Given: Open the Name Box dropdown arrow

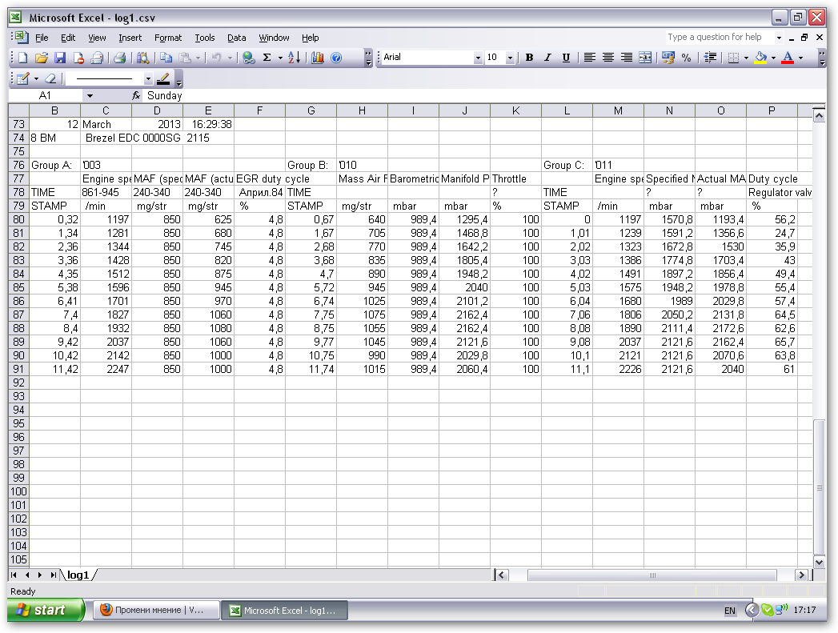Looking at the screenshot, I should [90, 96].
